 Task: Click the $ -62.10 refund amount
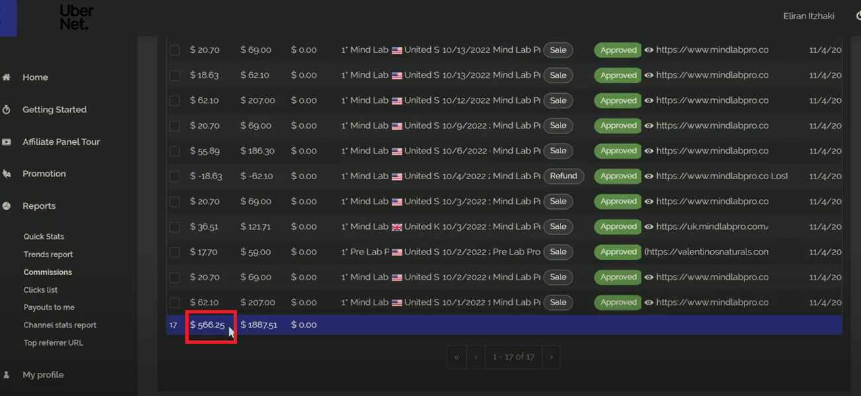tap(257, 177)
